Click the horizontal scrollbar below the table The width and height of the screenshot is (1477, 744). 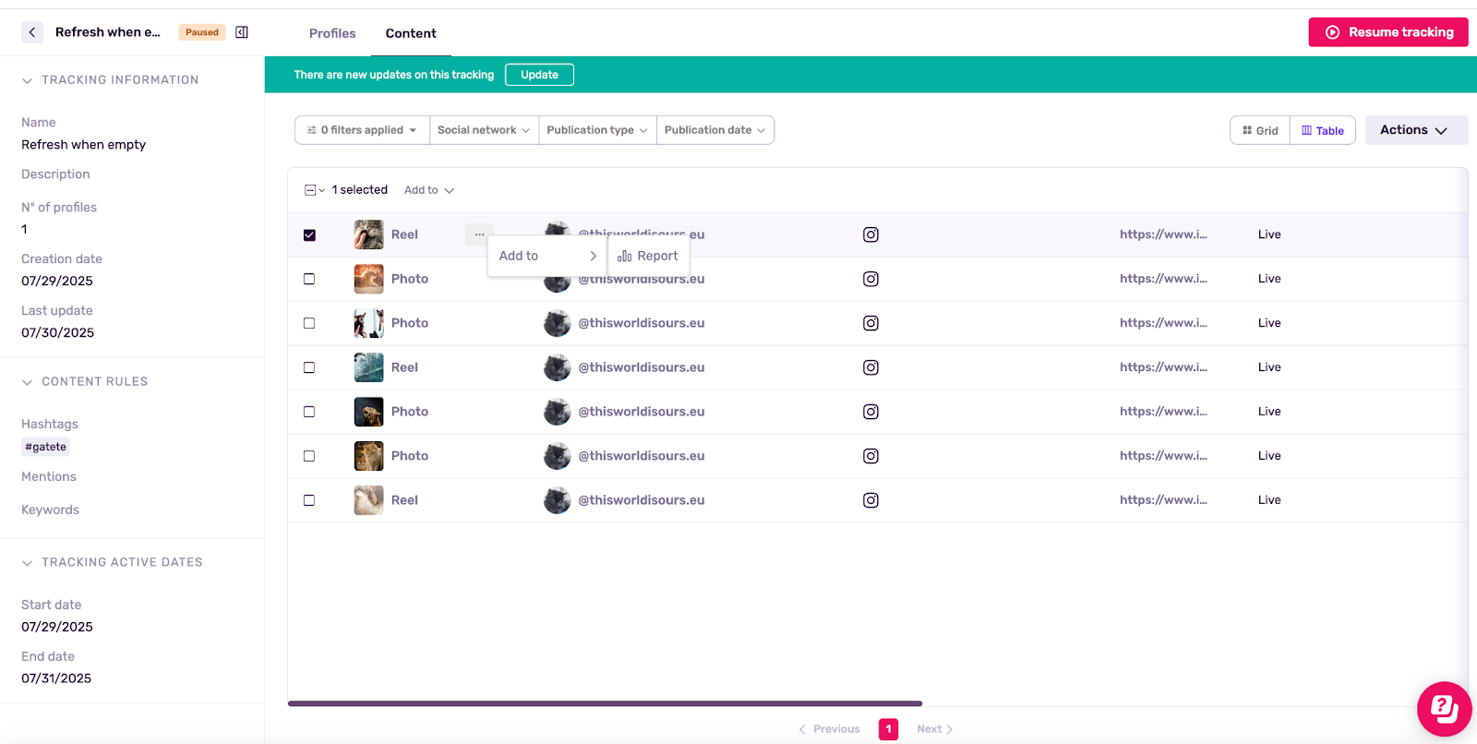(605, 703)
